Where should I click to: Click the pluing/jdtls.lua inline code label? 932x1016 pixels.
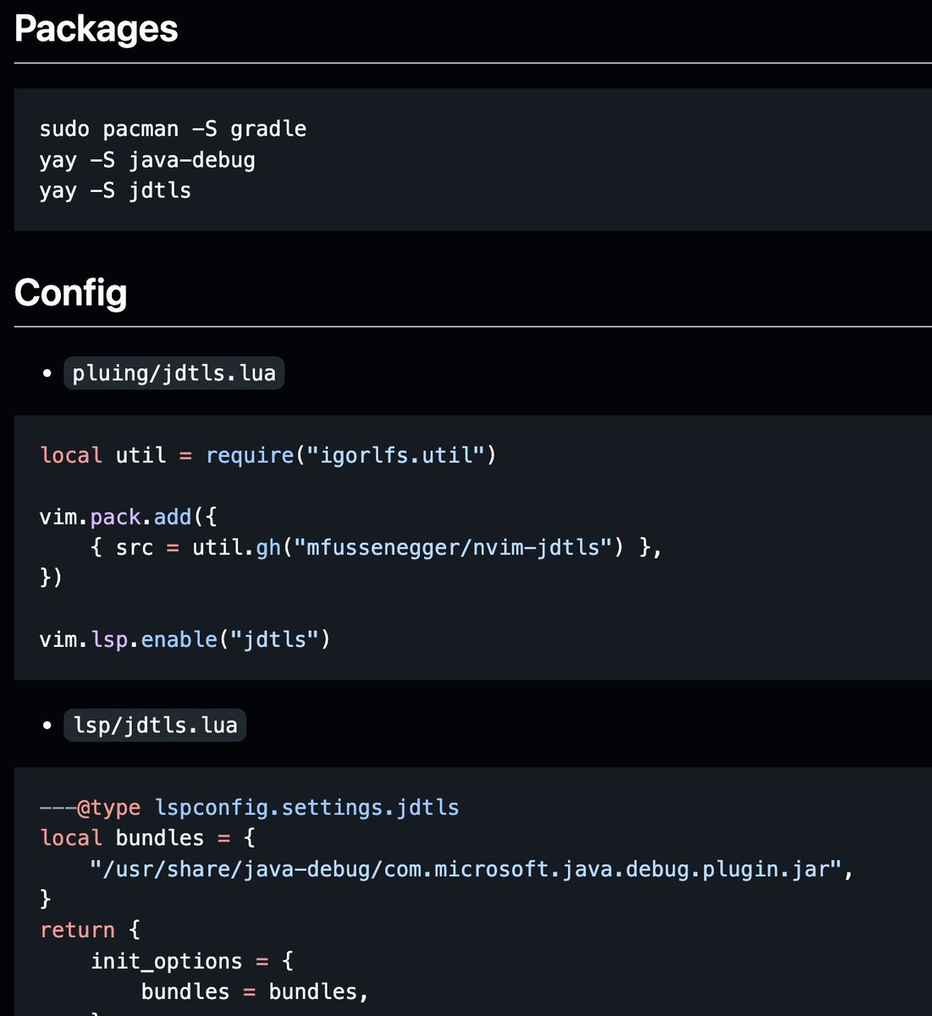coord(174,373)
